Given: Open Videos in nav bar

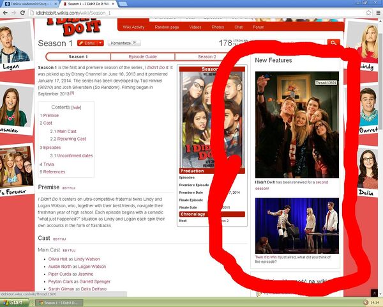Looking at the screenshot, I should [195, 27].
